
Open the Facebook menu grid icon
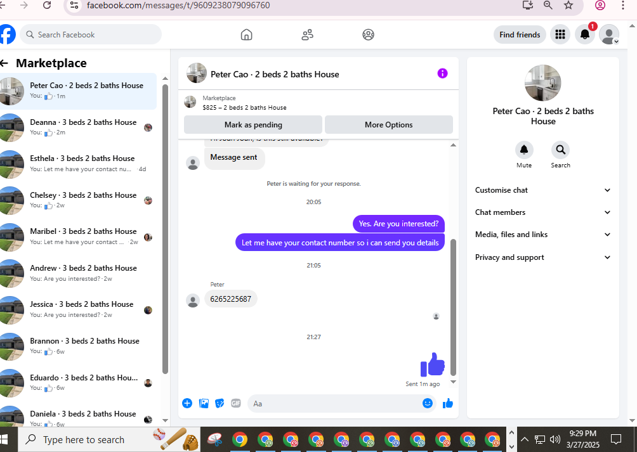point(560,34)
